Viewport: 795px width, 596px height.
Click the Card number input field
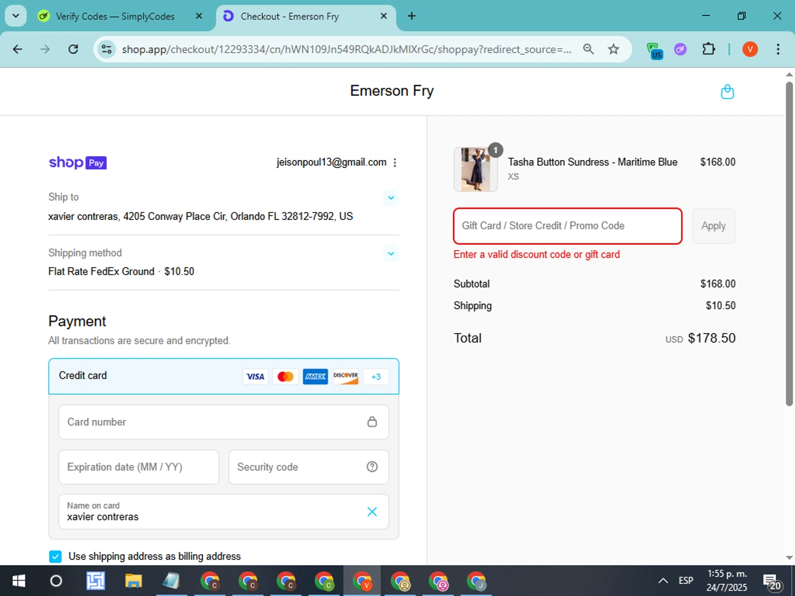coord(224,422)
